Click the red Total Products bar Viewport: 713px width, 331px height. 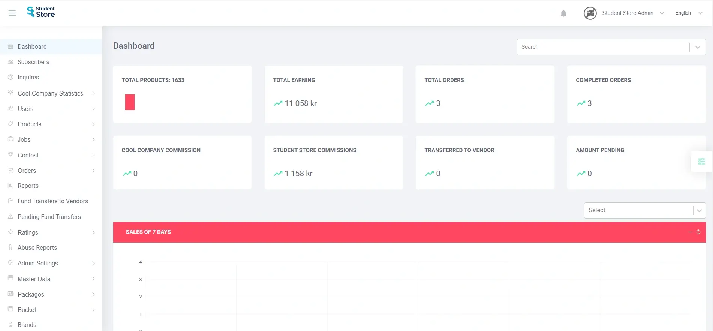tap(130, 102)
